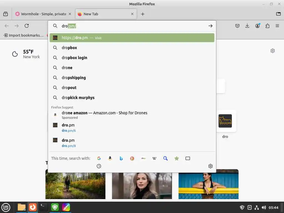Click the network icon in the system tray
The width and height of the screenshot is (284, 213).
[x=257, y=207]
